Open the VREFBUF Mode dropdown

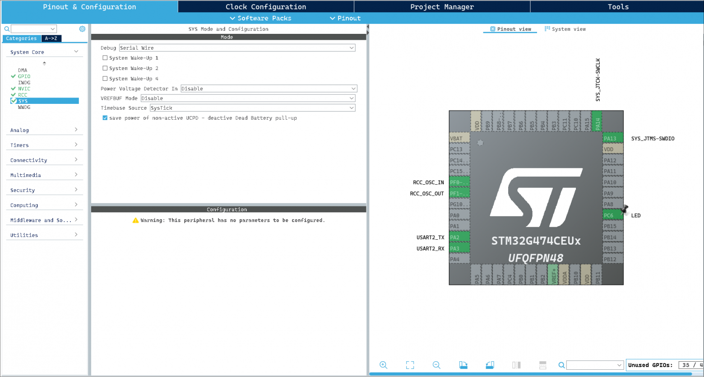248,98
